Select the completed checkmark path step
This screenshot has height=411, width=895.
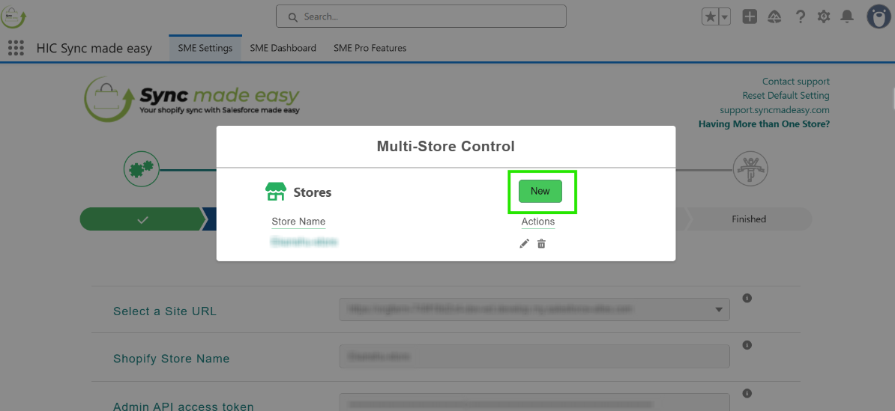coord(142,219)
